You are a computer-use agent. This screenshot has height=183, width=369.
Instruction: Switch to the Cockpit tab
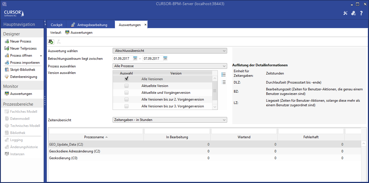[x=56, y=25]
